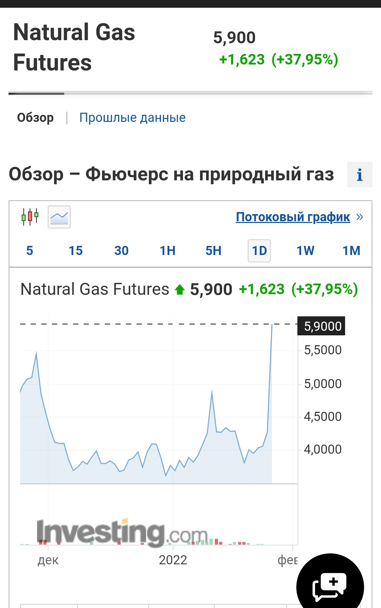Open the Обзор tab

pos(35,118)
